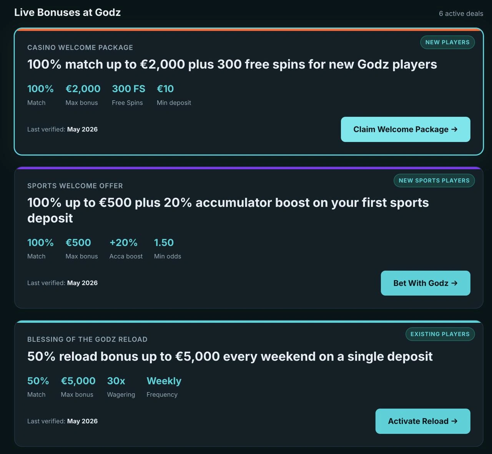Click the Activate Reload button
The width and height of the screenshot is (492, 454).
point(423,421)
